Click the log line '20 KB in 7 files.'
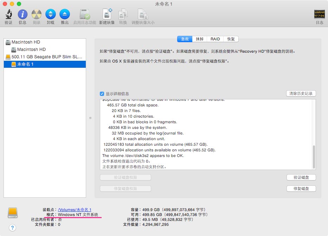 126,111
